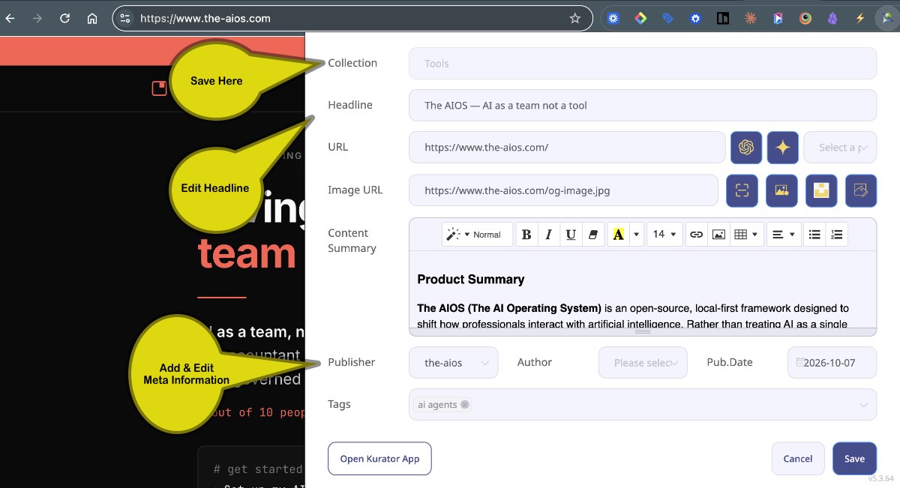Click the scan-frame icon beside Image URL
The width and height of the screenshot is (900, 488).
[742, 190]
